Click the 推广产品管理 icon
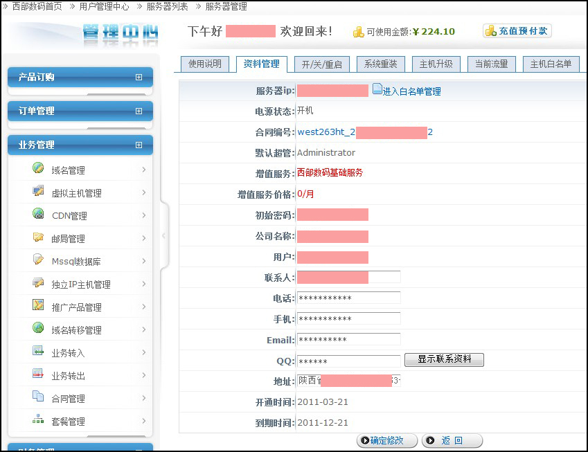588x452 pixels. point(38,306)
